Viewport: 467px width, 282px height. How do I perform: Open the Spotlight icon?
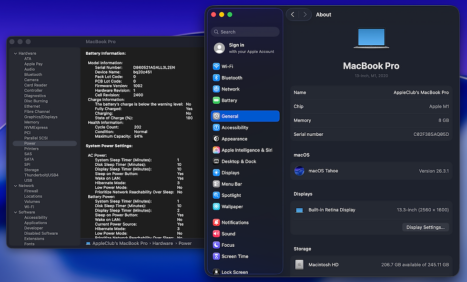point(216,195)
